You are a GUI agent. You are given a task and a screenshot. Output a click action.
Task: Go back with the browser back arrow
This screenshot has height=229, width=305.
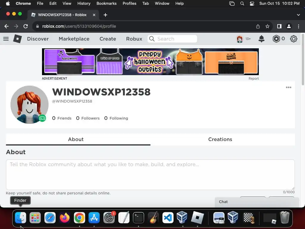(7, 26)
